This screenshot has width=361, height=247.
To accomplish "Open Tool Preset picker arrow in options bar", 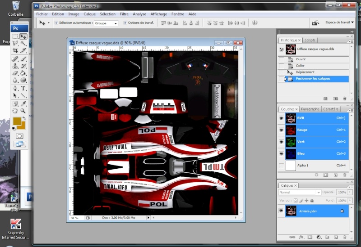I will (x=49, y=23).
